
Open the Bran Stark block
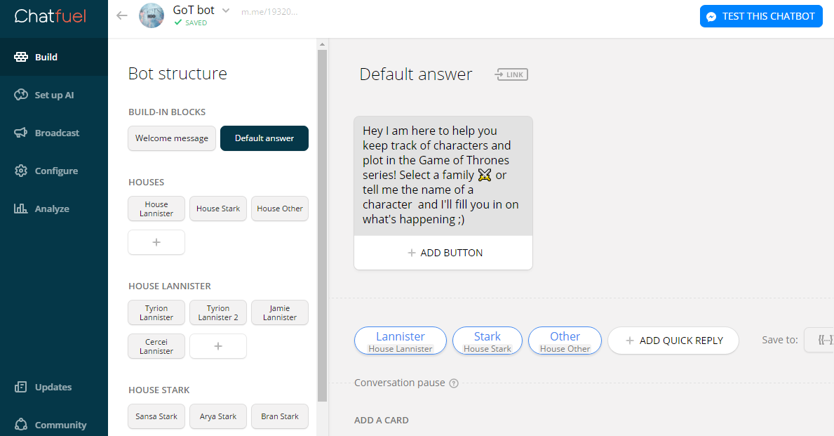point(280,416)
